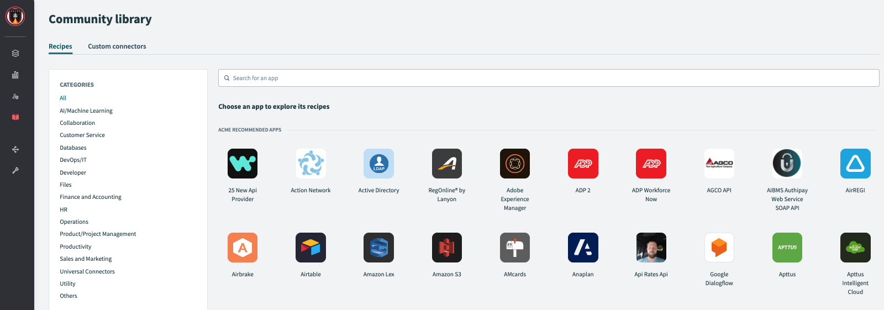Viewport: 884px width, 310px height.
Task: Filter by Finance and Accounting category
Action: [91, 197]
